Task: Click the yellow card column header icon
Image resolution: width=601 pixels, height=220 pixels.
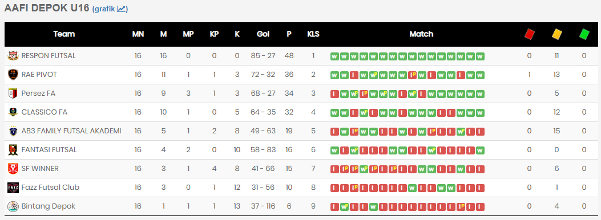Action: (556, 34)
